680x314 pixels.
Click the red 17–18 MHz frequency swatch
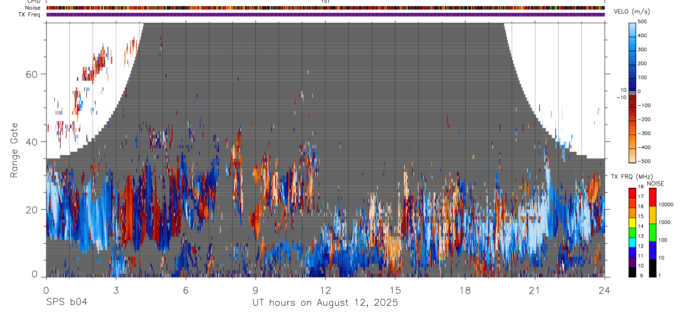632,193
